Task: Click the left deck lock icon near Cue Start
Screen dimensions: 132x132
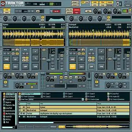Action: coord(17,50)
